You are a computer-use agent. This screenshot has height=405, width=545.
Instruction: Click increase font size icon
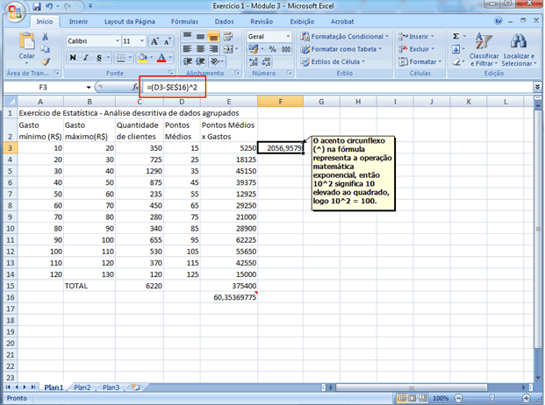[155, 41]
